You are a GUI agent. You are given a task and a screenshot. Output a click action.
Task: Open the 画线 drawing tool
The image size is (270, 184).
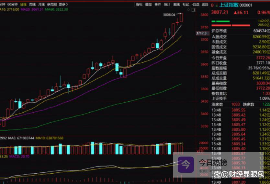click(176, 5)
